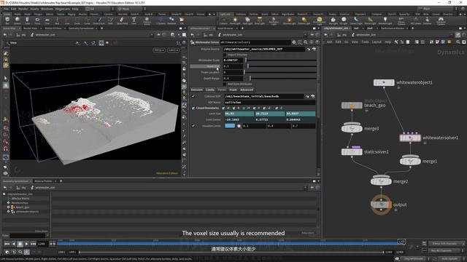Select the merge1 node
The image size is (467, 262).
[x=410, y=161]
